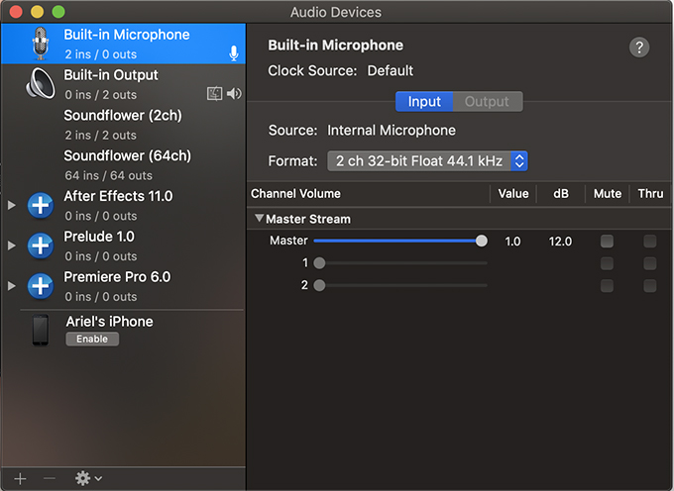Screen dimensions: 674x491
Task: Click the Thru column header
Action: tap(650, 194)
